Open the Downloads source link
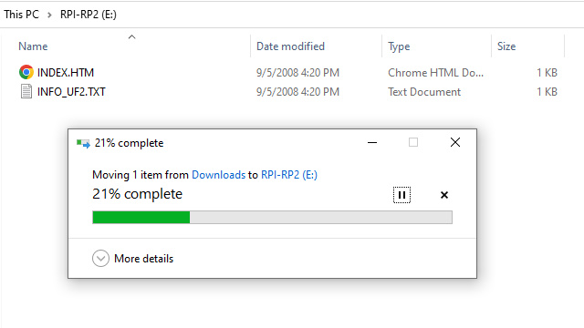The image size is (584, 328). 219,175
